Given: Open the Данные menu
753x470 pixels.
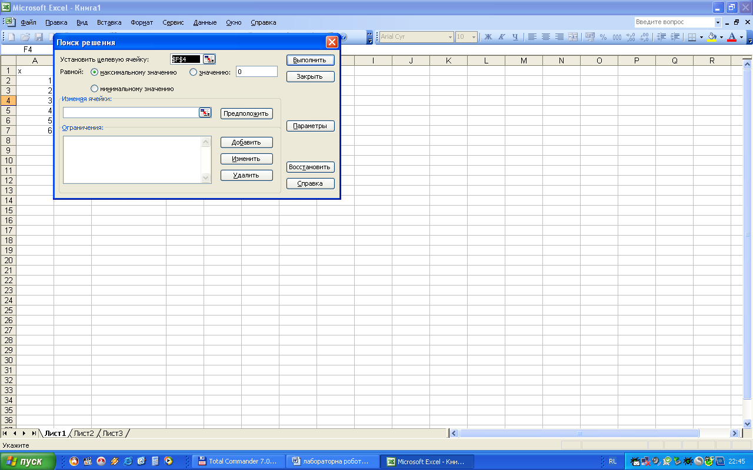Looking at the screenshot, I should pos(205,22).
